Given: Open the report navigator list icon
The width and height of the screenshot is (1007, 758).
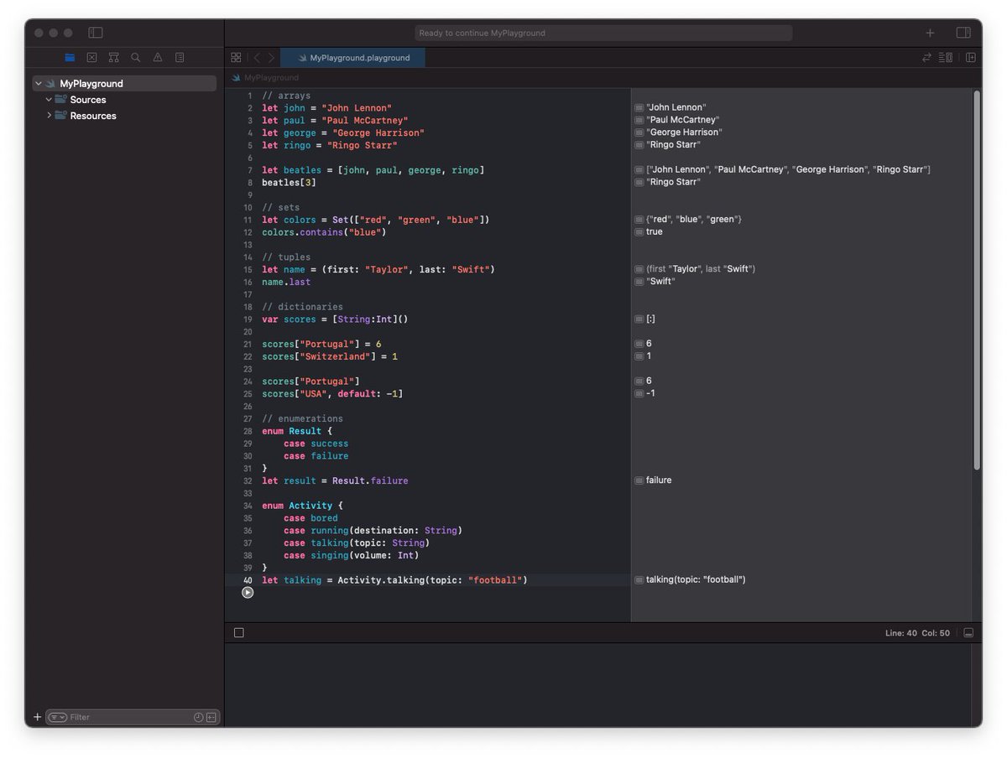Looking at the screenshot, I should [179, 57].
